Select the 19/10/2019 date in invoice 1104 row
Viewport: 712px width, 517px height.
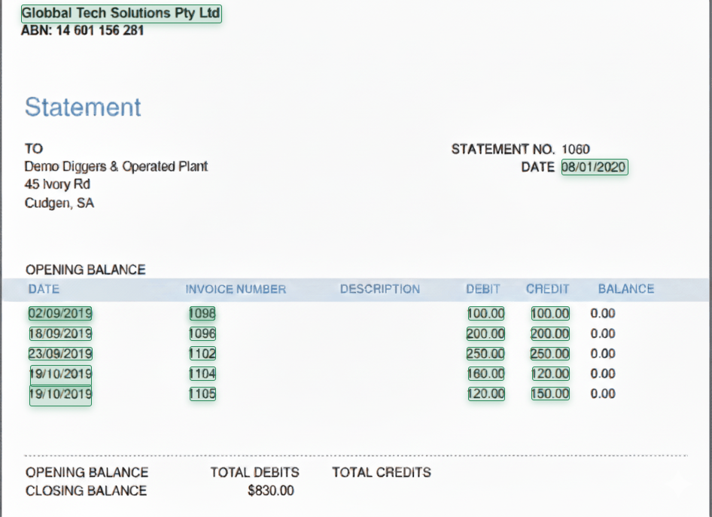click(60, 373)
